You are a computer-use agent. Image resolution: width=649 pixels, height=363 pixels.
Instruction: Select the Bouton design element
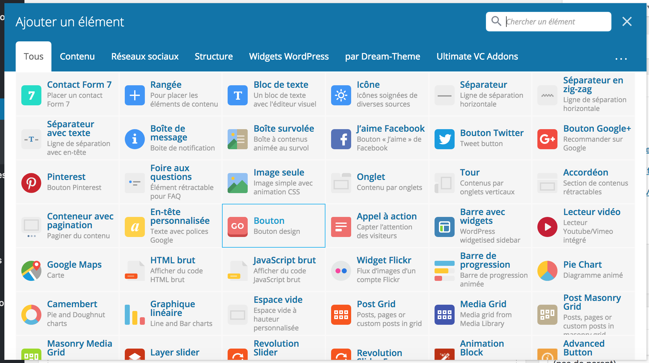(273, 226)
